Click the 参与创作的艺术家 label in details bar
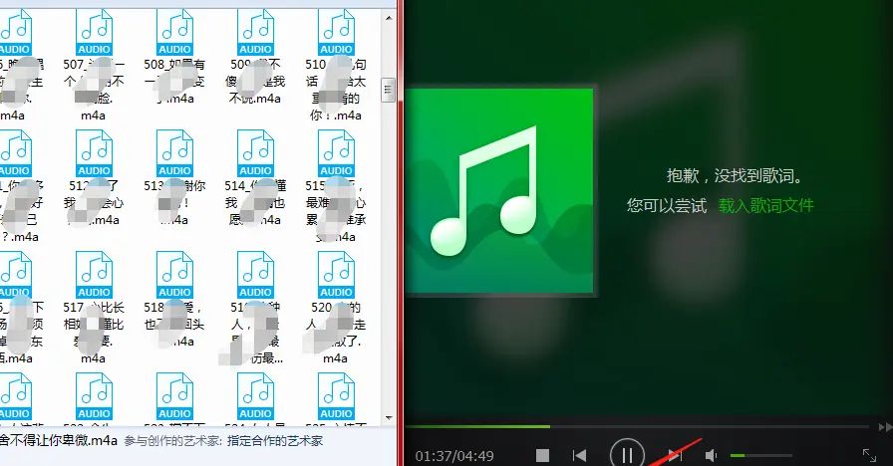 tap(173, 441)
